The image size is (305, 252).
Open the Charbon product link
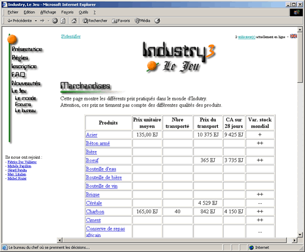(95, 212)
